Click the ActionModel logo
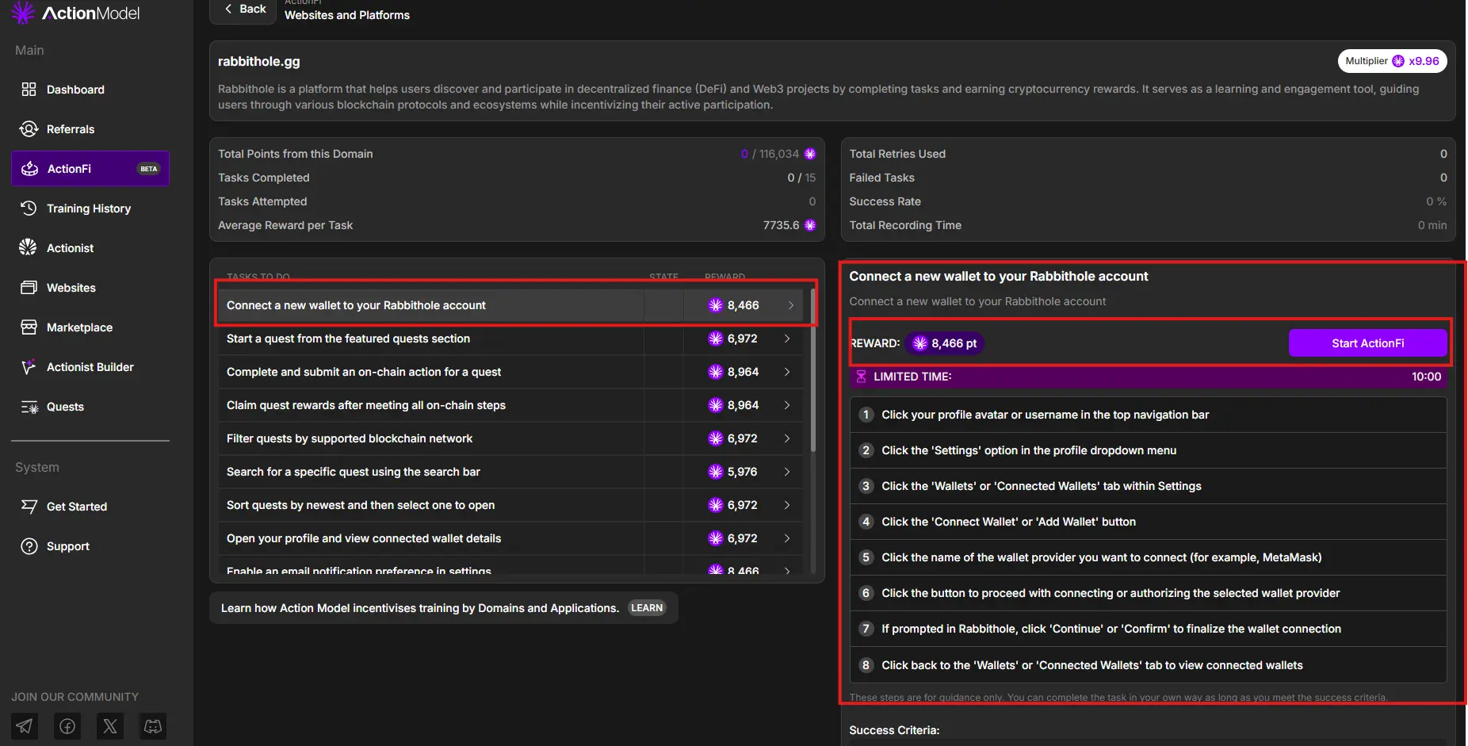 [75, 13]
